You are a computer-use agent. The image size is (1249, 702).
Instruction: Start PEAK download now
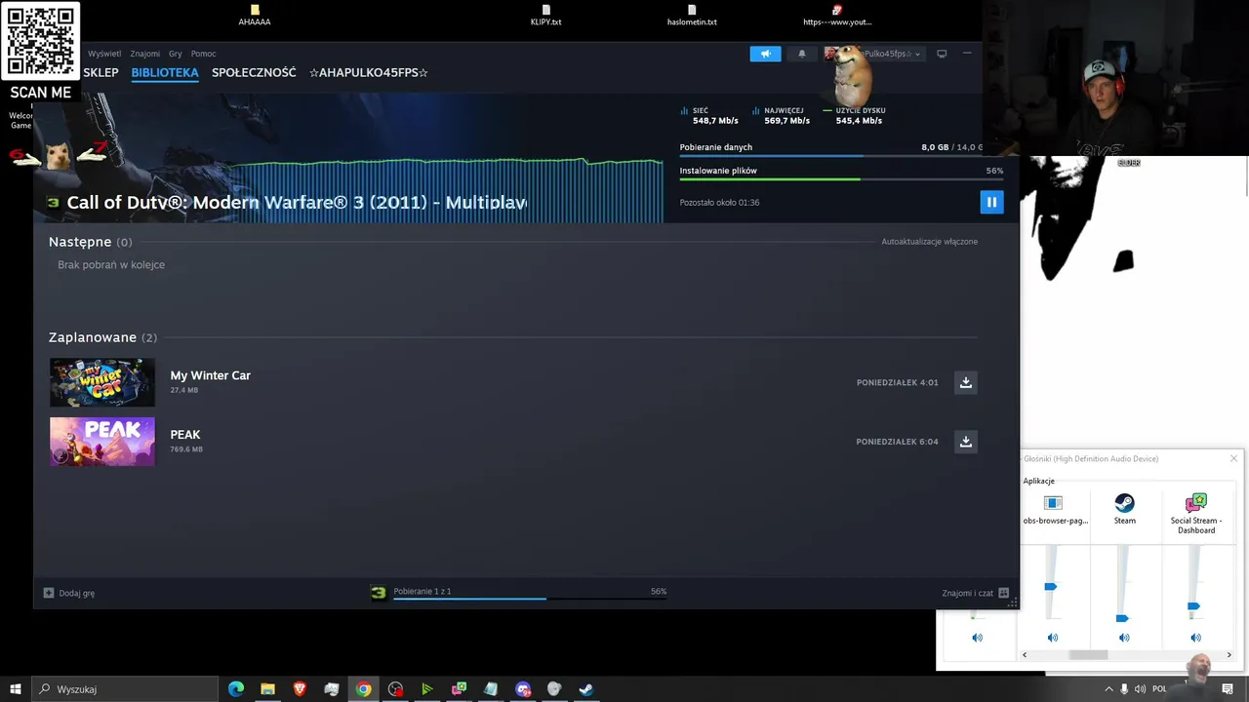[965, 442]
